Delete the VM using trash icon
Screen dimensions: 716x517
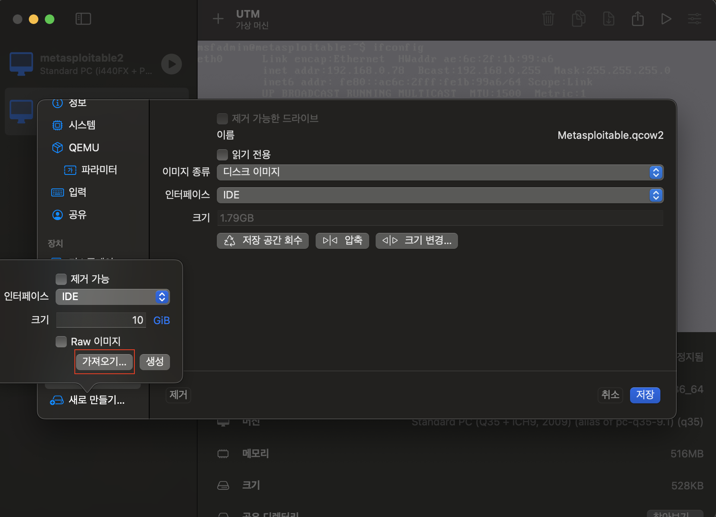548,19
